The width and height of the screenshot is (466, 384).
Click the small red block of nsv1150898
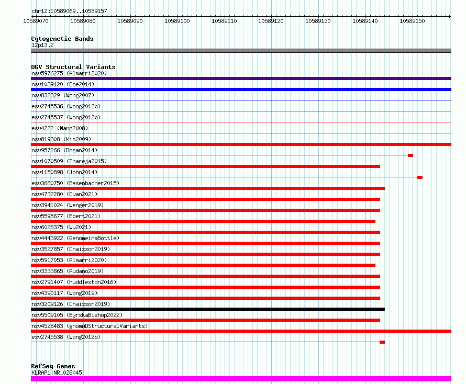(420, 177)
